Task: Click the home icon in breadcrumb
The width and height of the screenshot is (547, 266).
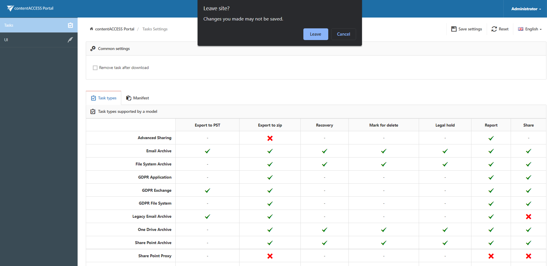Action: [91, 29]
